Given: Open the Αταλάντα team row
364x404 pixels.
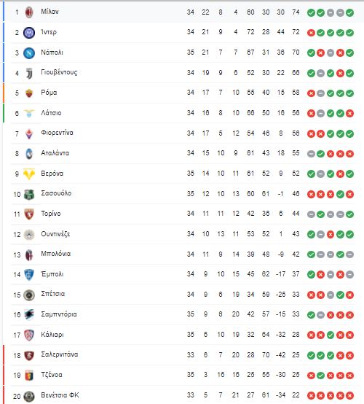Looking at the screenshot, I should pyautogui.click(x=183, y=154).
